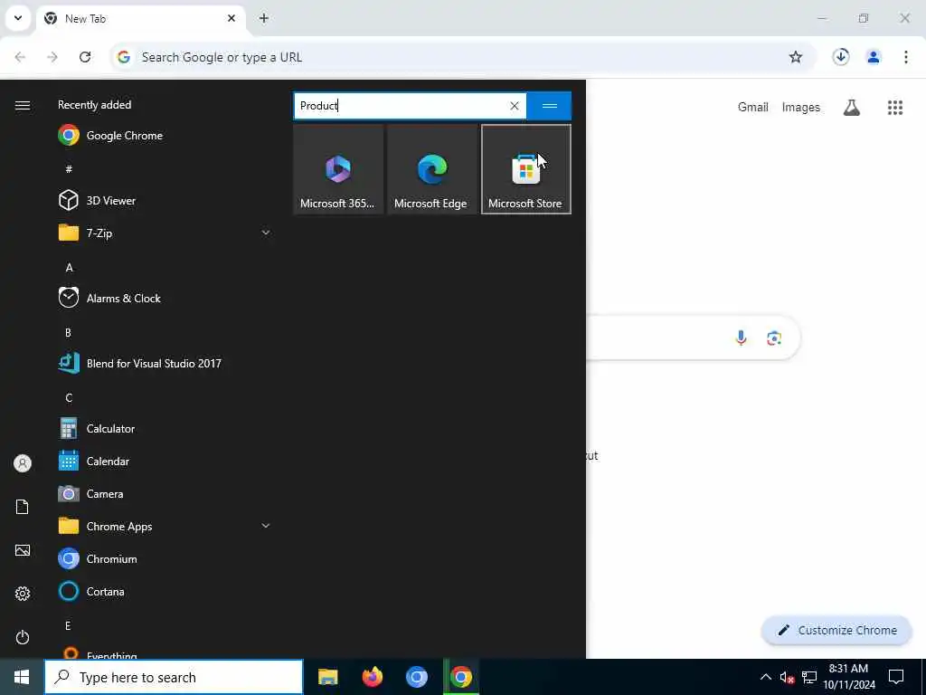This screenshot has width=926, height=695.
Task: Click the Windows Start button
Action: pyautogui.click(x=22, y=677)
